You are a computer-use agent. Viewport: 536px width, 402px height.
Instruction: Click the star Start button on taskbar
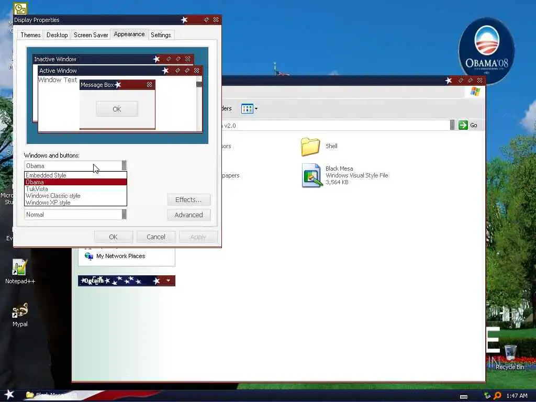[9, 394]
